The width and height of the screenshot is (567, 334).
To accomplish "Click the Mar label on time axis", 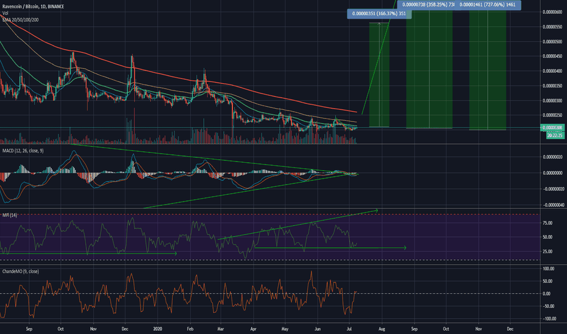I will 221,329.
